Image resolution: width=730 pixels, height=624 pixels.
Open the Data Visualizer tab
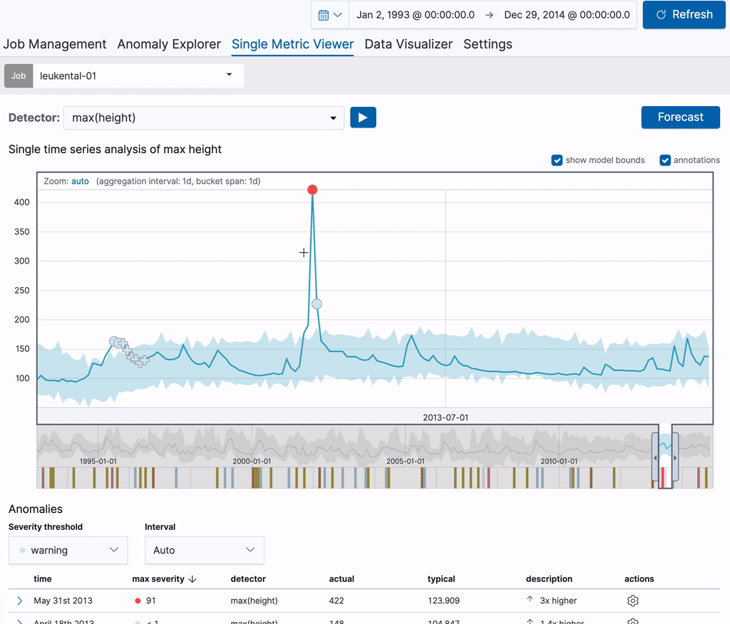pyautogui.click(x=408, y=44)
